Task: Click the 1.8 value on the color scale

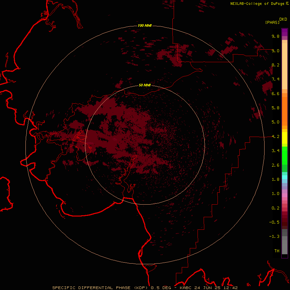Action: click(x=275, y=179)
